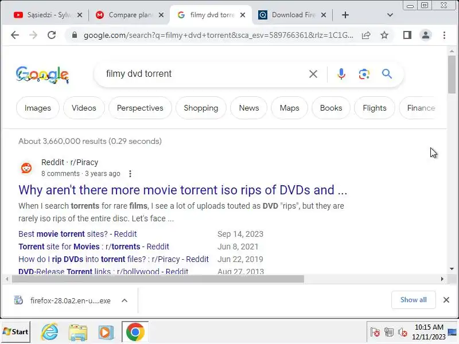459x344 pixels.
Task: Select the Perspectives filter
Action: (x=140, y=108)
